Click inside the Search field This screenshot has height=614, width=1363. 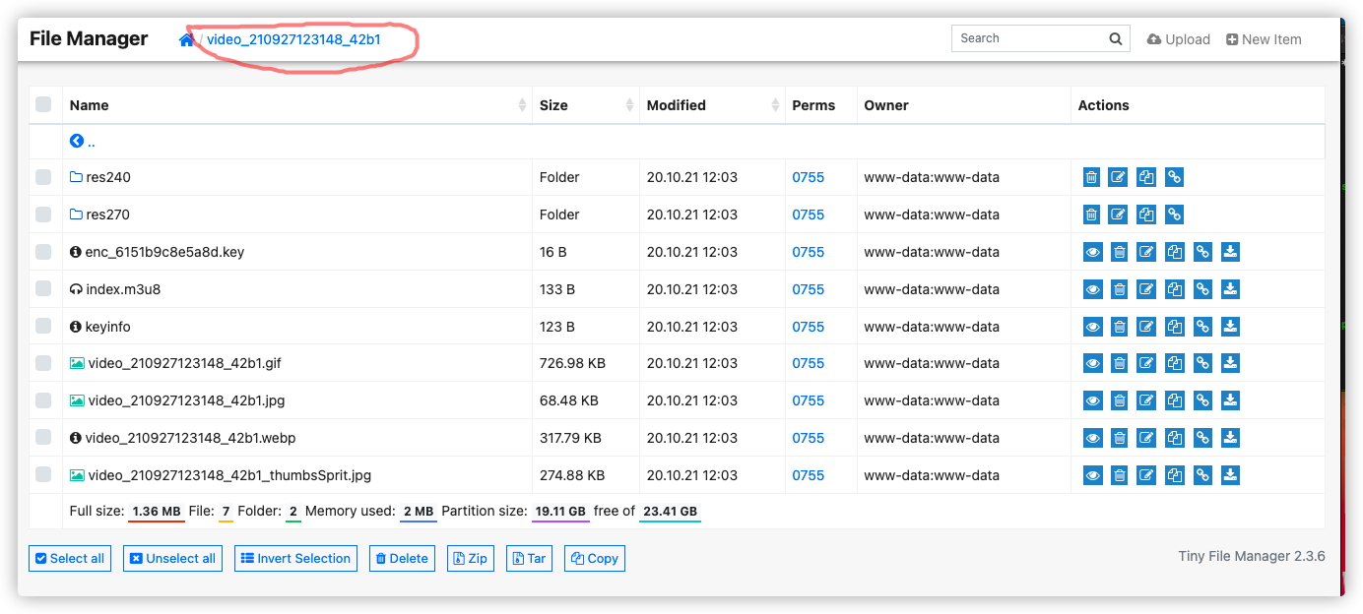[x=1029, y=37]
